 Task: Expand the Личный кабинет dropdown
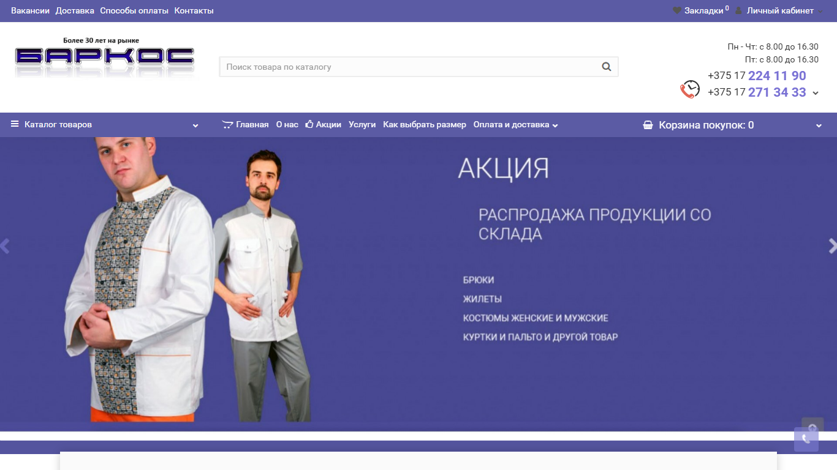click(x=820, y=12)
